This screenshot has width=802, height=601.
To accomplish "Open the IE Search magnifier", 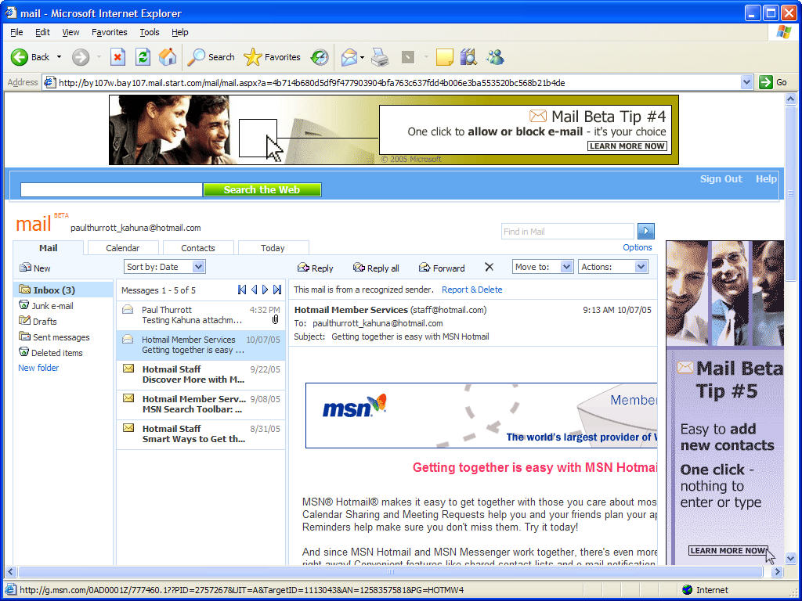I will pos(211,57).
